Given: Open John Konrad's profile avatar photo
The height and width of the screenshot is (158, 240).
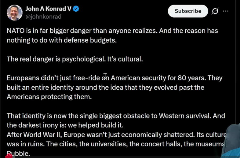Looking at the screenshot, I should point(15,13).
